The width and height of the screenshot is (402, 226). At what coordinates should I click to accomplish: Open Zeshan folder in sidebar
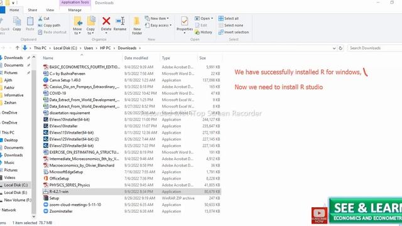tap(10, 102)
